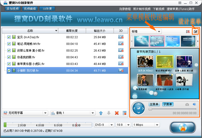This screenshot has height=138, width=202.
Task: Select the fourth dark blue template thumbnail
Action: click(x=188, y=41)
